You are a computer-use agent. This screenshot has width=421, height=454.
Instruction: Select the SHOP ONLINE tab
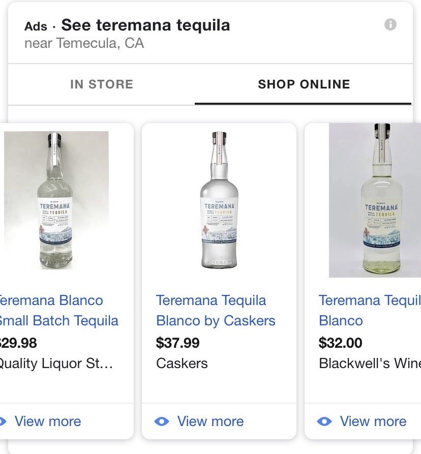304,84
